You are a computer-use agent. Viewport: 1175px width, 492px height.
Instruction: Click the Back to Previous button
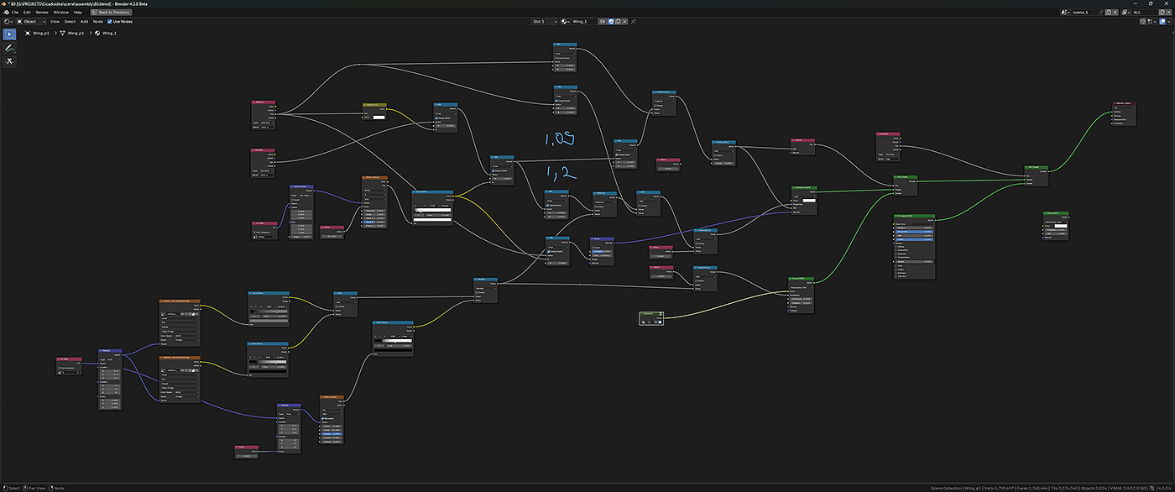pos(109,13)
